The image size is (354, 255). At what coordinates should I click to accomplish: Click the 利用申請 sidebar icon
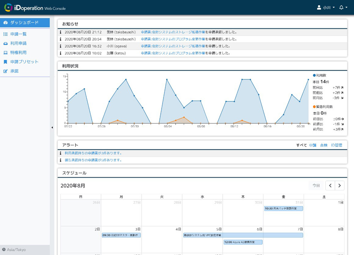coord(5,44)
